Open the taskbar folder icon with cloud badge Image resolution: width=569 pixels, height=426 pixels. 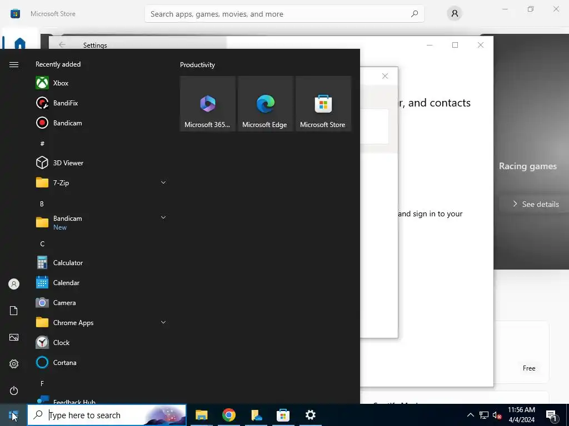point(256,415)
